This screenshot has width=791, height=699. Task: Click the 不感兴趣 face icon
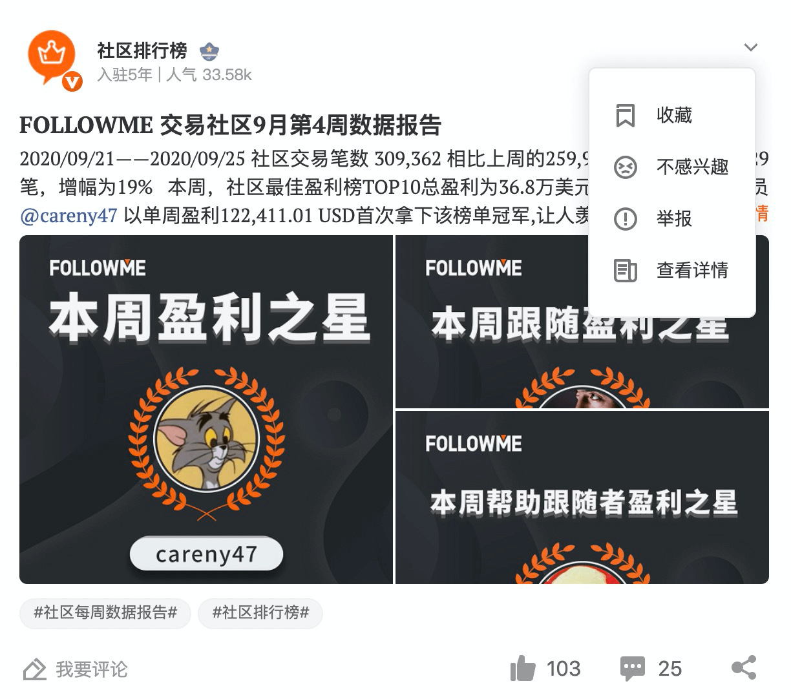pos(625,167)
